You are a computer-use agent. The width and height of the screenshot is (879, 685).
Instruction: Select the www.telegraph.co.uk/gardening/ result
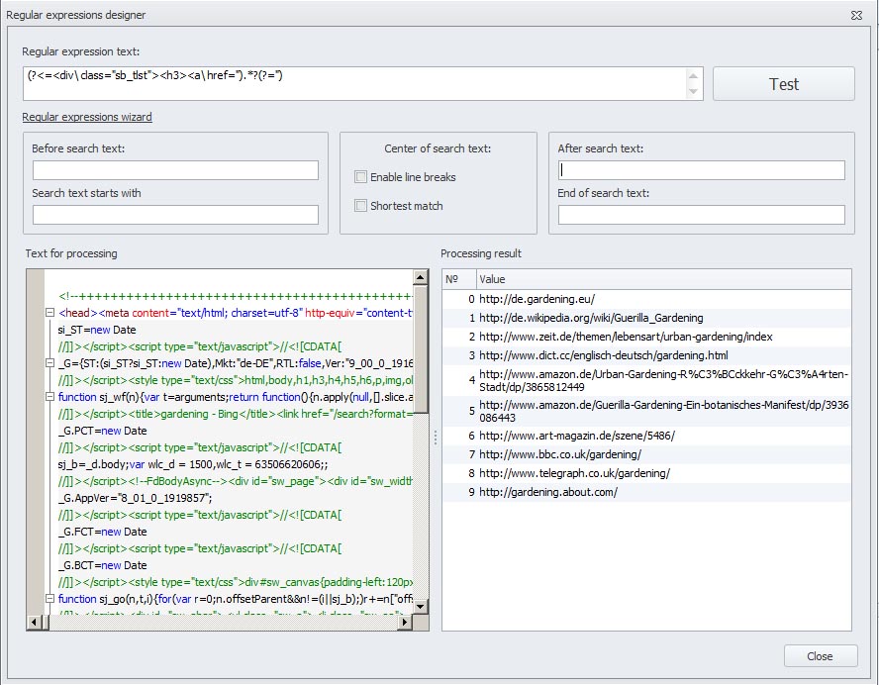tap(647, 473)
